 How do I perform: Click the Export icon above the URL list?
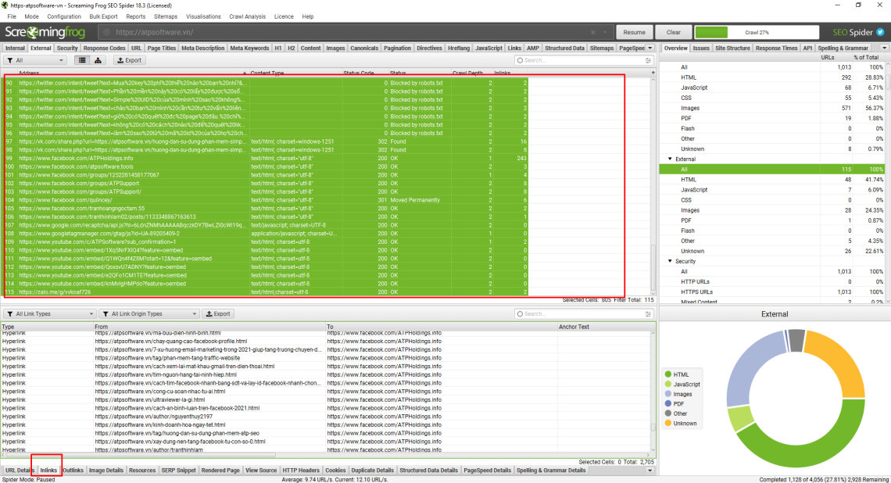(129, 60)
